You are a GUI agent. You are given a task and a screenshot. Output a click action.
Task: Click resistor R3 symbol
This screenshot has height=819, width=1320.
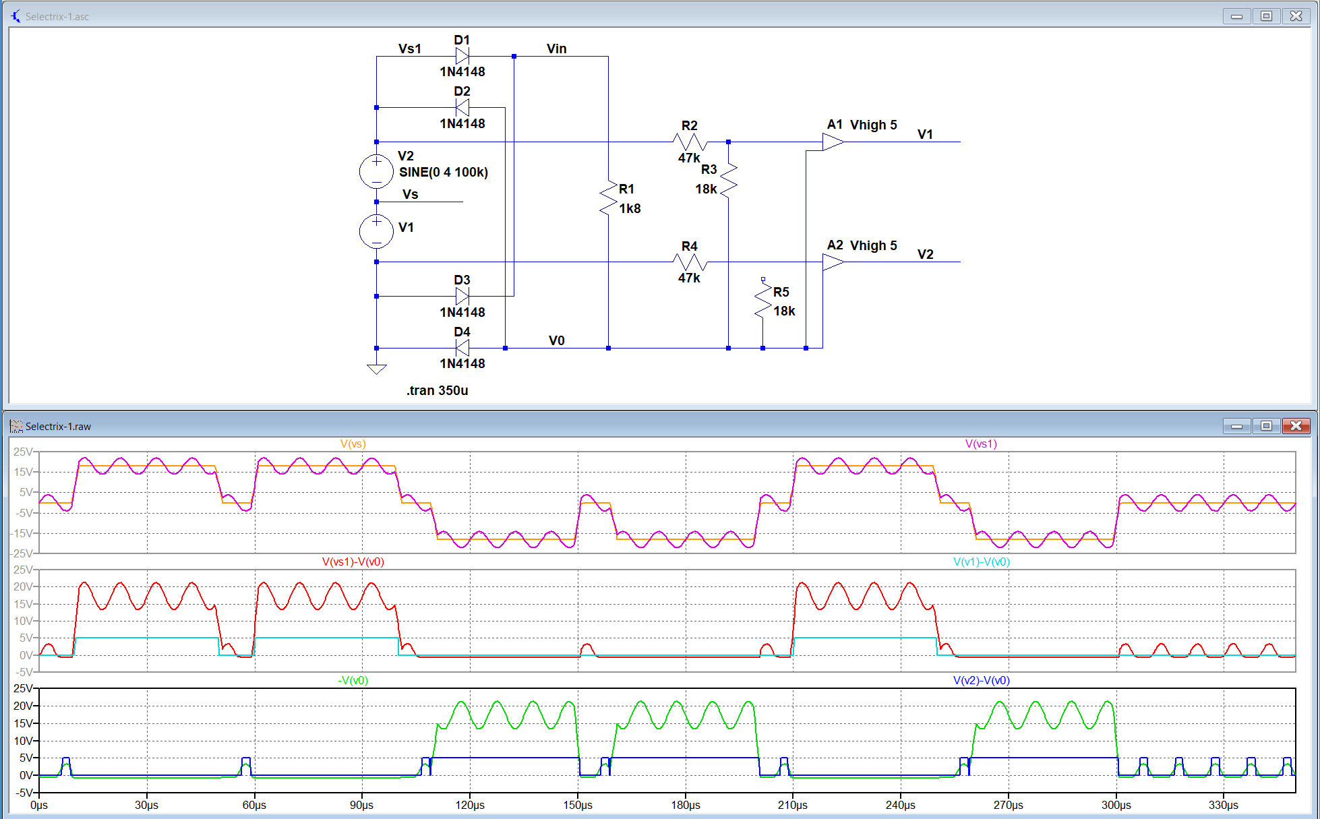[x=729, y=180]
